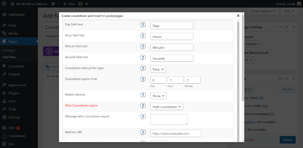Click help icon for Day field text

point(143,25)
